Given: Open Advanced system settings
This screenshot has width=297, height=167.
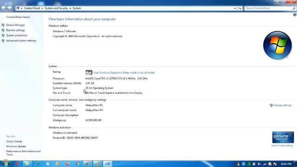Looking at the screenshot, I should 21,41.
